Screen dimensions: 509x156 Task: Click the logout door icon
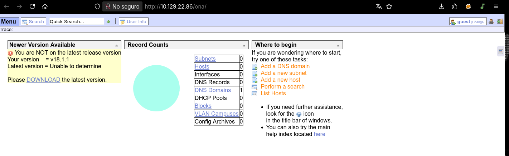(x=499, y=22)
